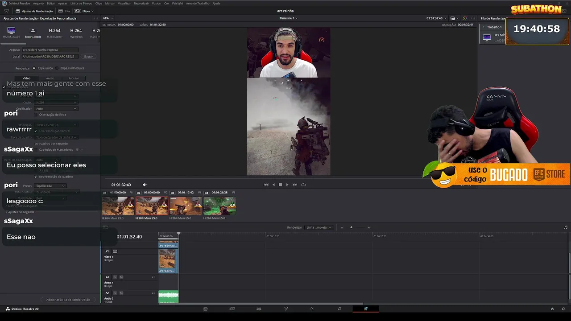Toggle the Fita panel button
This screenshot has height=321, width=571.
(64, 11)
